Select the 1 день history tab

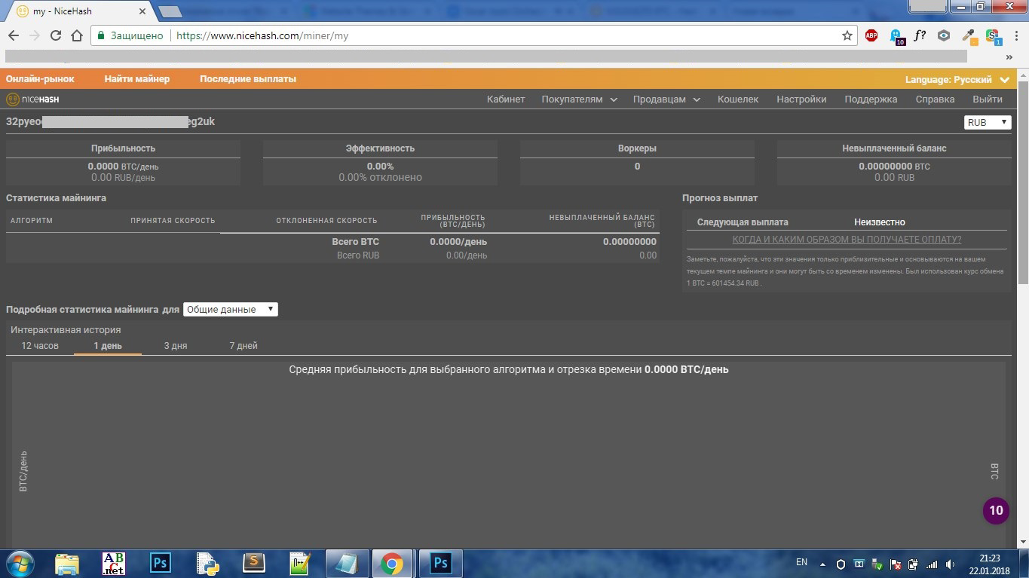(x=108, y=346)
